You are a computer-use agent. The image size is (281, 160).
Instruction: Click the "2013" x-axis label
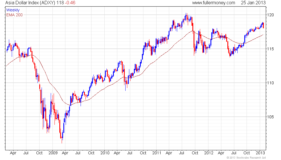(x=260, y=153)
